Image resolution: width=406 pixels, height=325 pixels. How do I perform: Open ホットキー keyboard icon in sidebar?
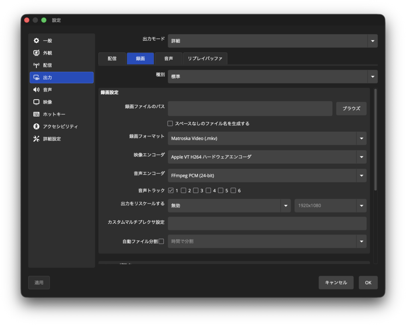(36, 114)
